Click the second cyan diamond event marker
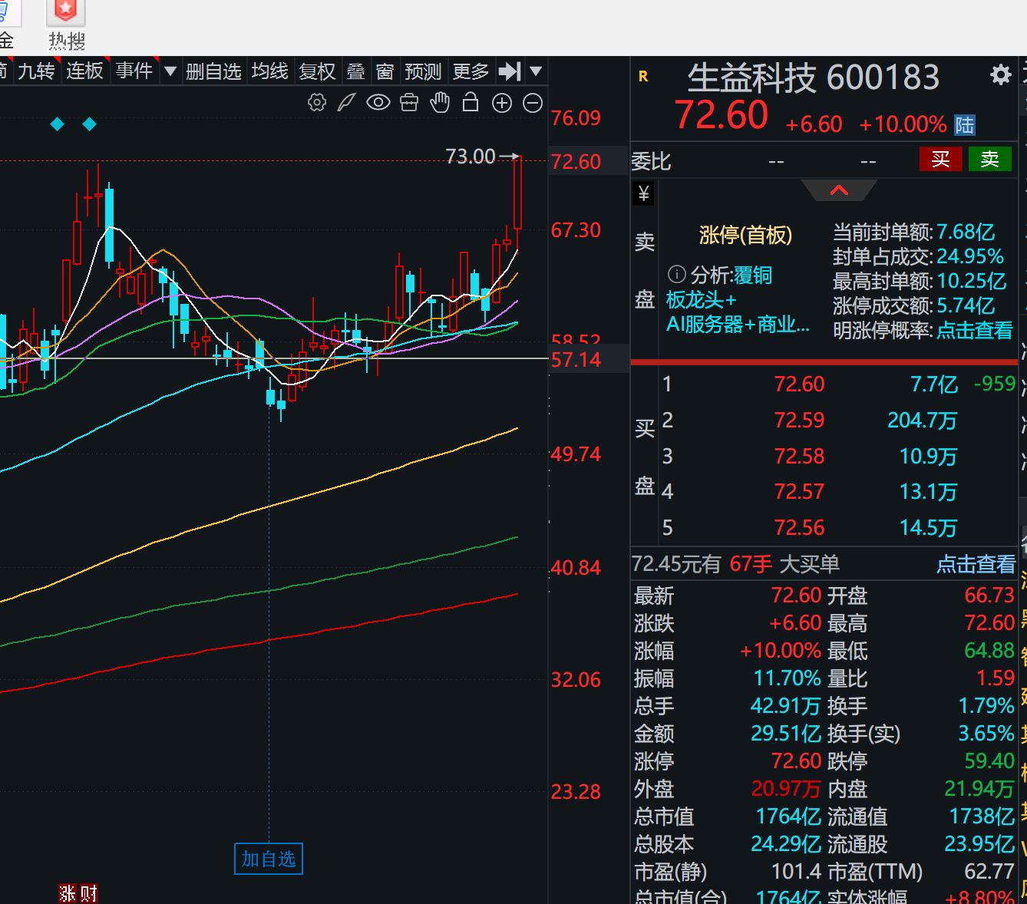The image size is (1027, 904). (x=90, y=124)
